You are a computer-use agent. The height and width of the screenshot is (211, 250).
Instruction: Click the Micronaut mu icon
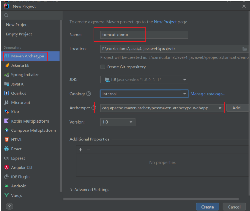(x=6, y=102)
